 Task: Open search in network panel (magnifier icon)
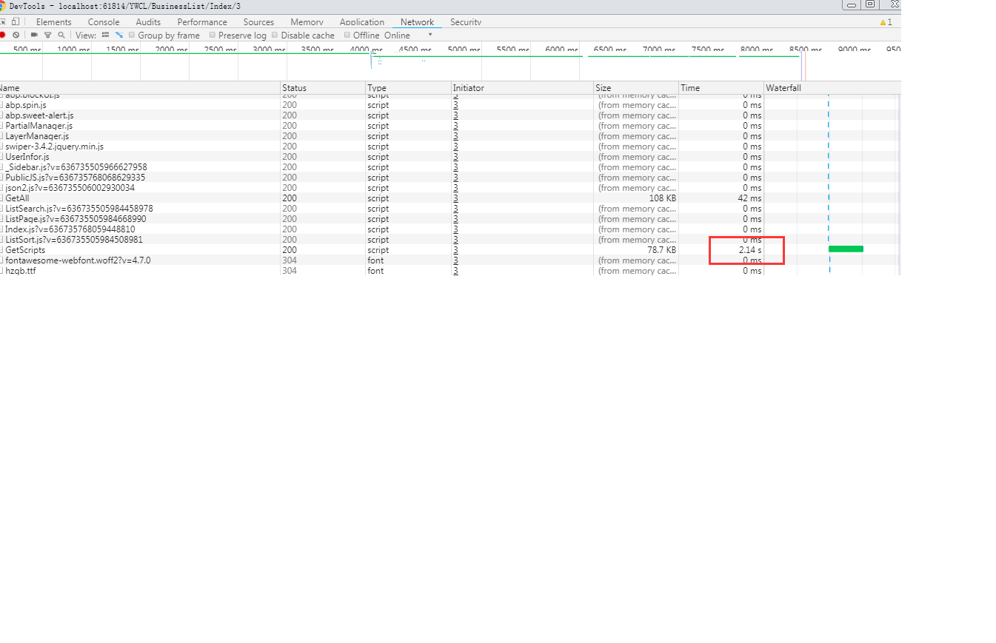(x=61, y=35)
